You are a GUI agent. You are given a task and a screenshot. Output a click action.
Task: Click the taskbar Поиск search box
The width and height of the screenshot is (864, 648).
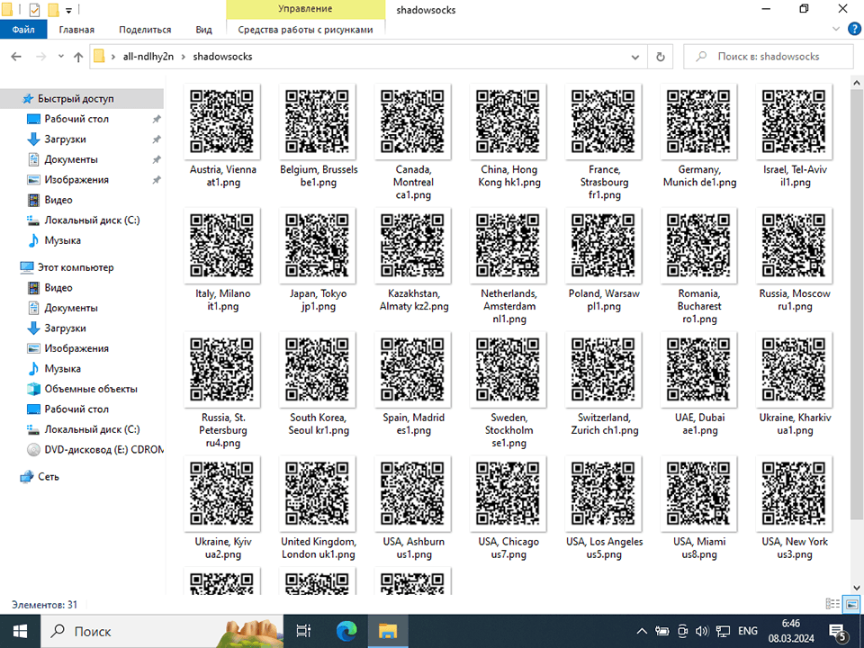(162, 632)
